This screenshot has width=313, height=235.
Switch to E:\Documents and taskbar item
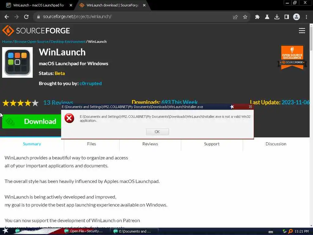click(134, 231)
